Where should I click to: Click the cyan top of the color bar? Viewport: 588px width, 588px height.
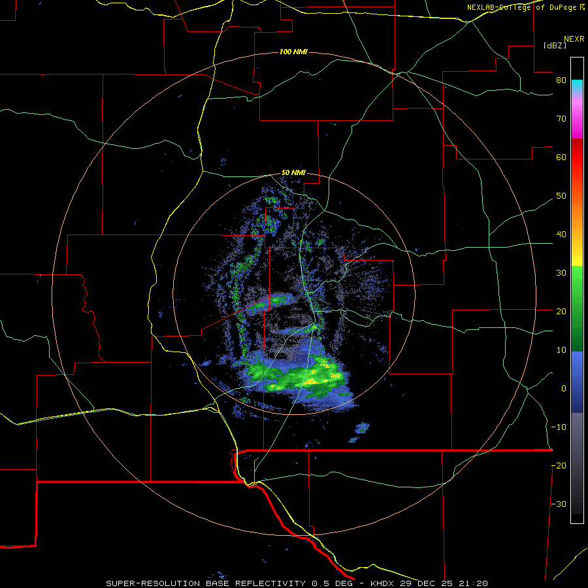(577, 86)
